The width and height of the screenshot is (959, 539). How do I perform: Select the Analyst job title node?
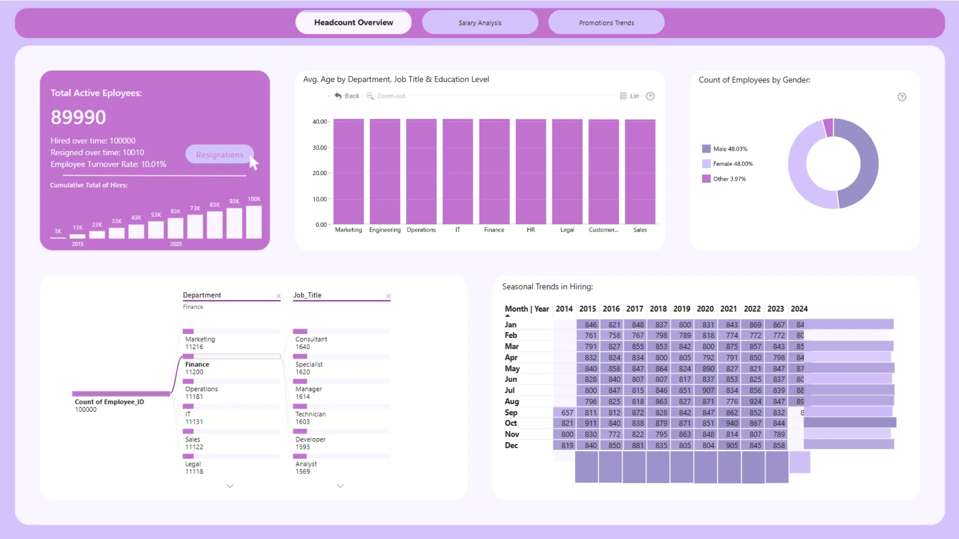(342, 464)
